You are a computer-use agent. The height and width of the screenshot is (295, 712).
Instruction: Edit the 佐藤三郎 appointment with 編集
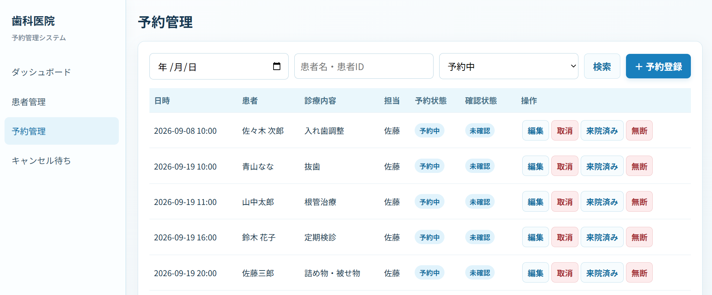point(535,273)
